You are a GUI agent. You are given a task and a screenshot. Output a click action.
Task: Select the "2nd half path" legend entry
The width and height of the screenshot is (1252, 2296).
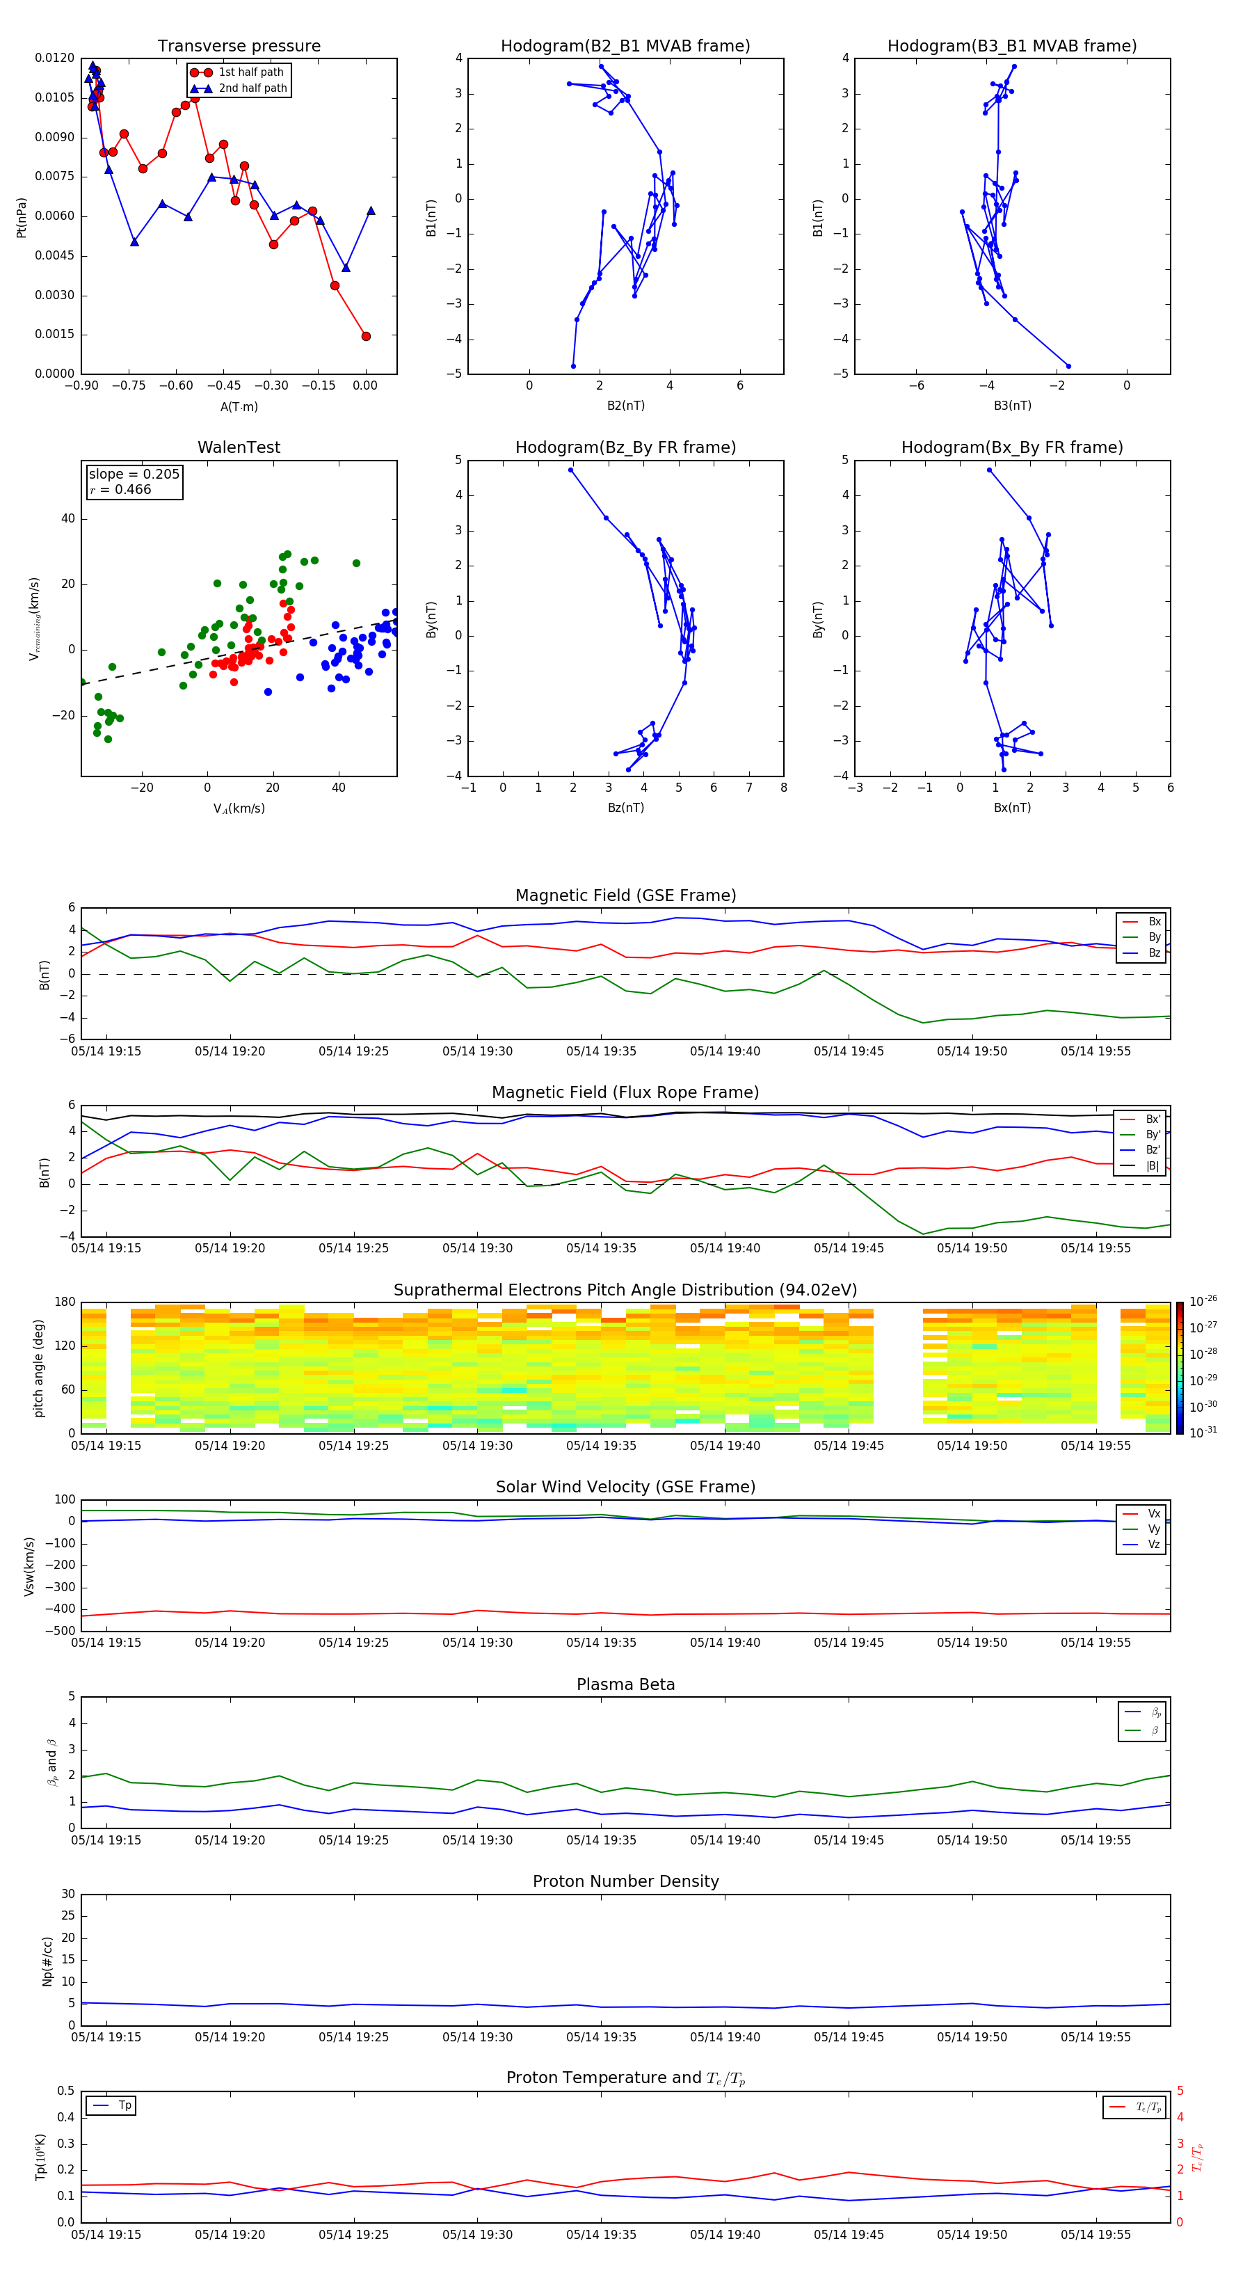coord(239,88)
